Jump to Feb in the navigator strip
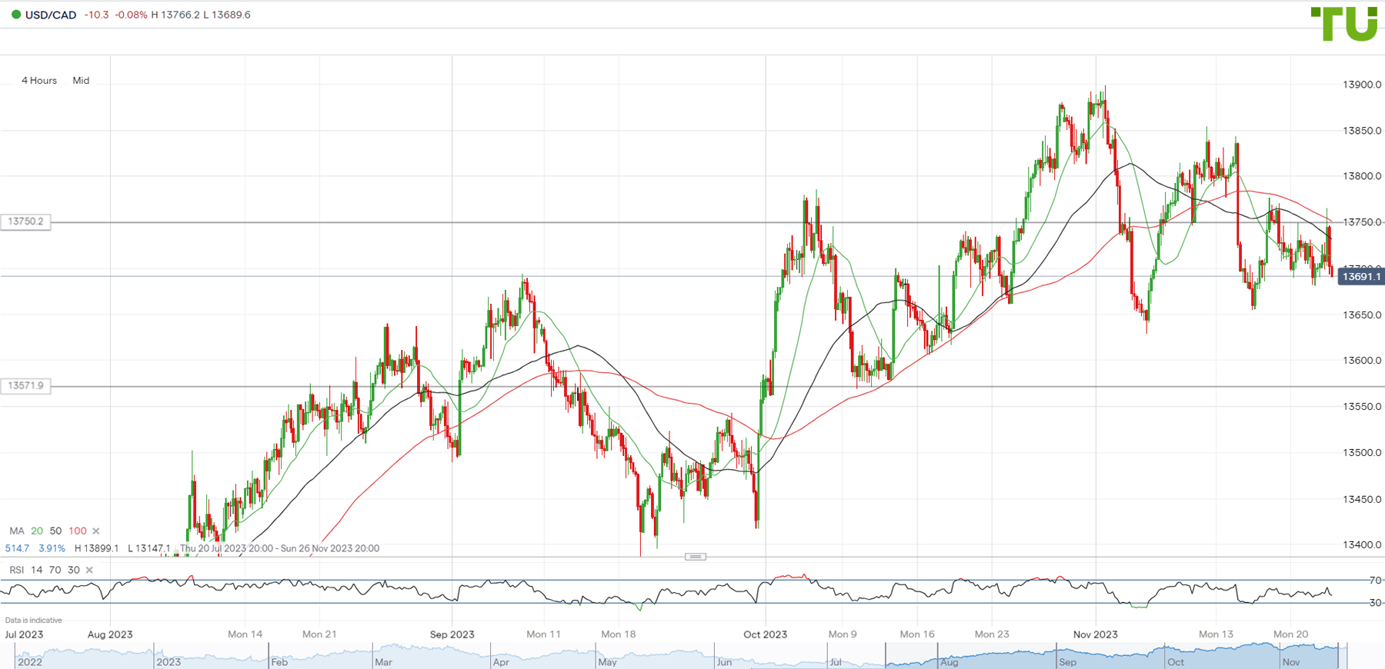The width and height of the screenshot is (1385, 669). (x=279, y=661)
